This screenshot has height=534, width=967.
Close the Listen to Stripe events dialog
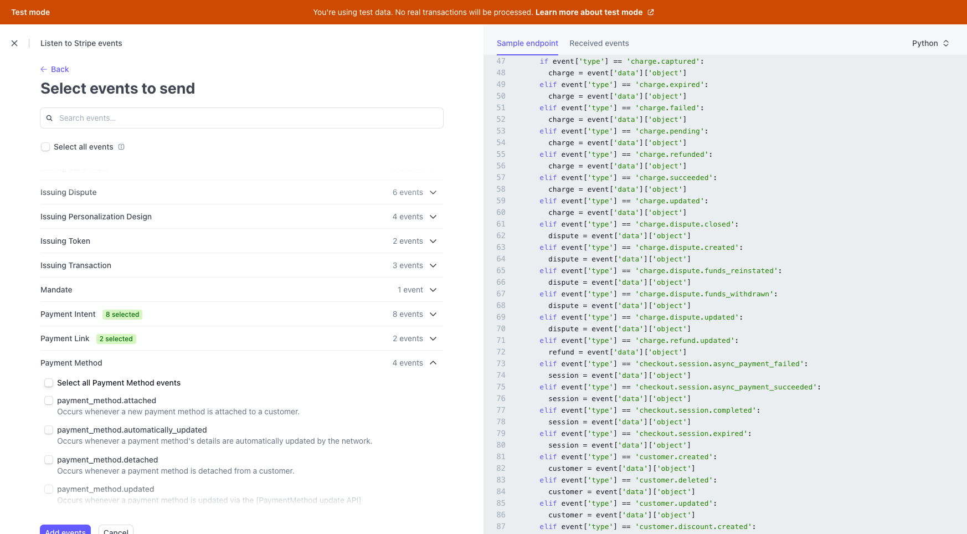tap(14, 43)
